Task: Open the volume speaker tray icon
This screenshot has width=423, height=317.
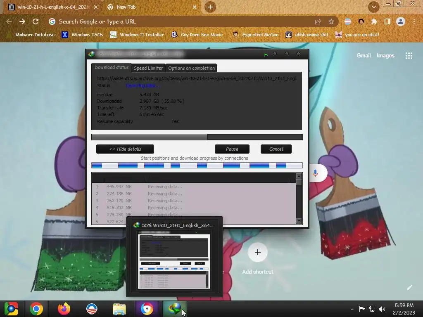Action: pos(382,309)
